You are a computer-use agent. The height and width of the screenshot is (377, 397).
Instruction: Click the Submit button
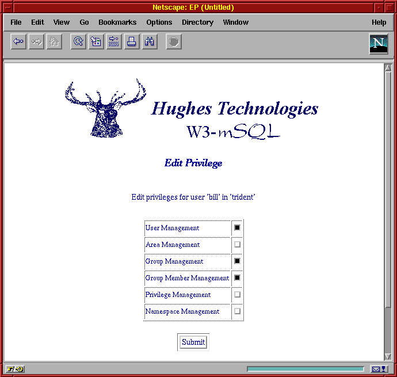pos(193,342)
